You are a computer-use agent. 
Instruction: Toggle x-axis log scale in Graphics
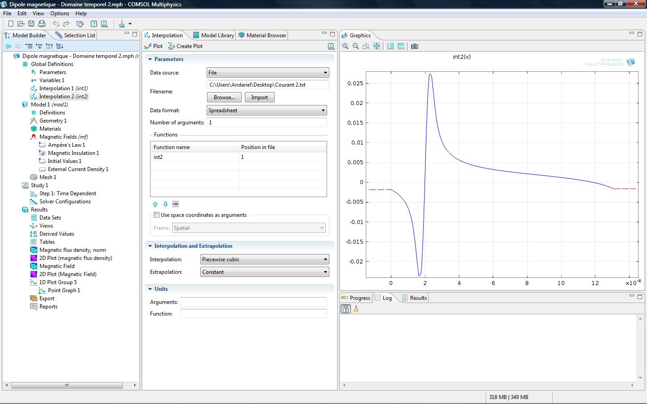coord(390,46)
